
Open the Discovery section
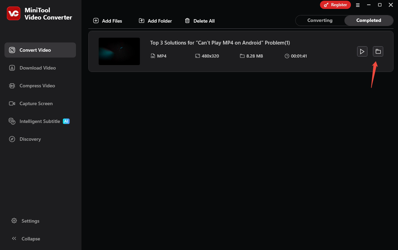12,139
